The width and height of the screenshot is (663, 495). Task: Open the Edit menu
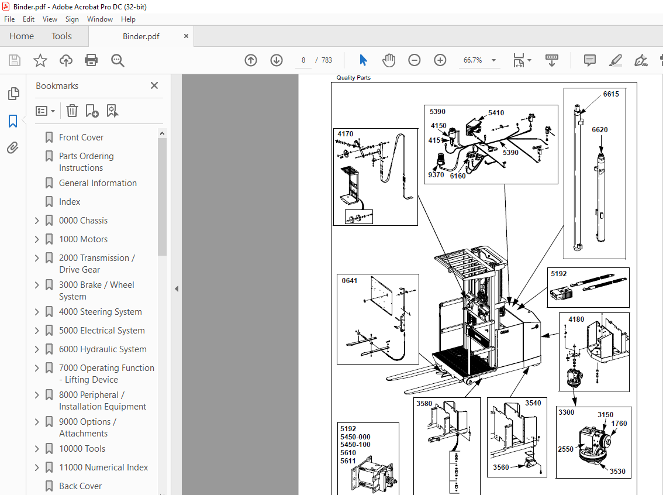(29, 19)
